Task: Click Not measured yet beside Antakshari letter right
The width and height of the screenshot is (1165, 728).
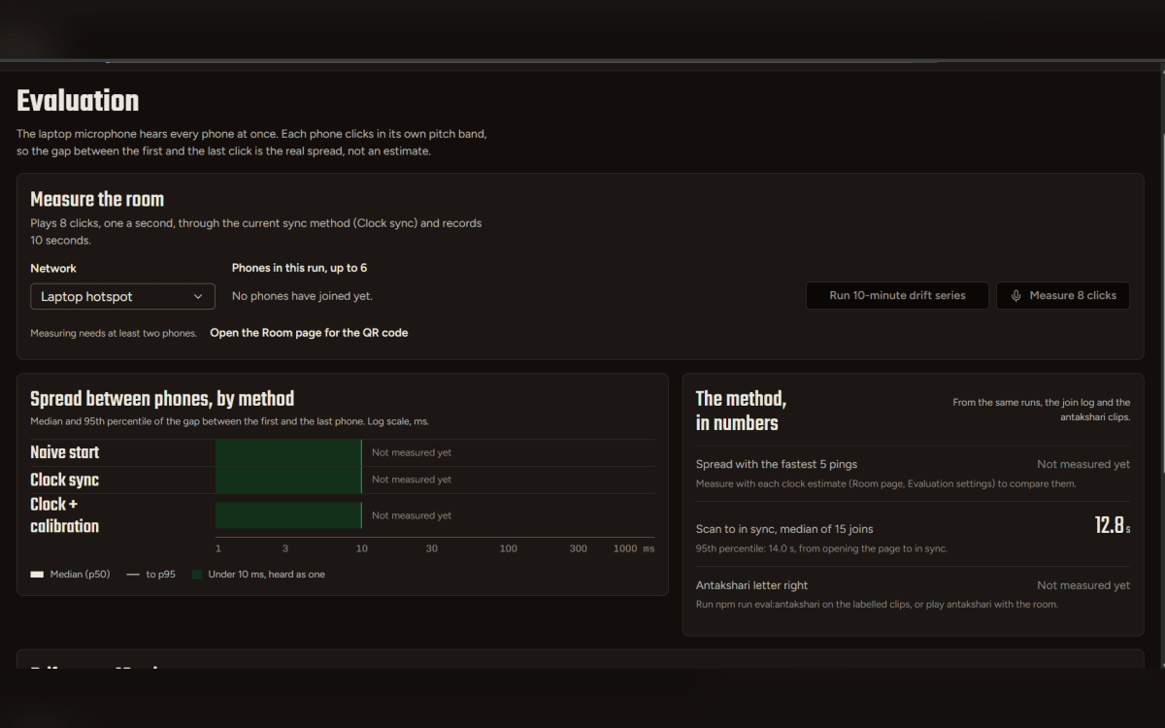Action: [1083, 585]
